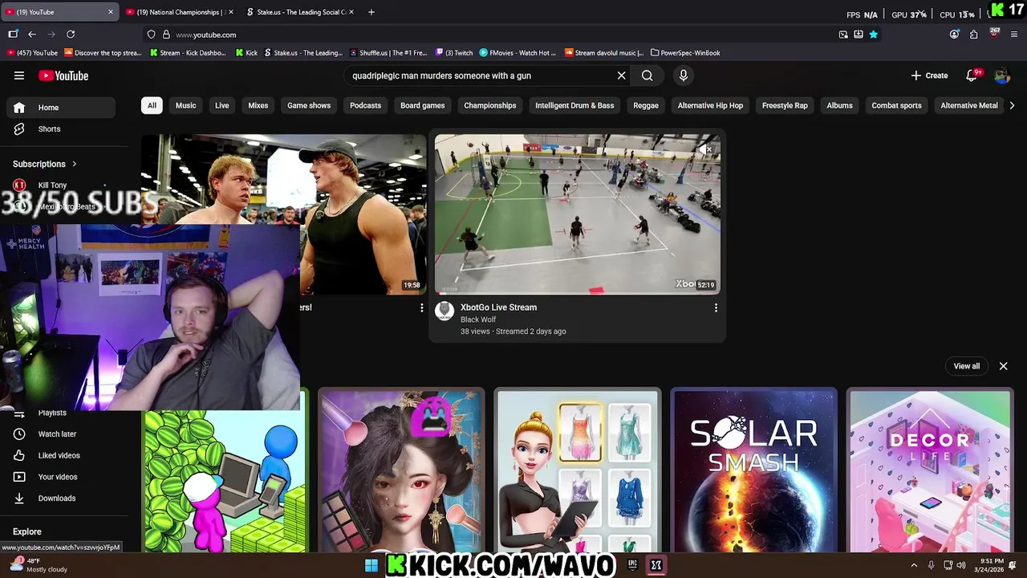1027x578 pixels.
Task: Open the dress-up fashion game card
Action: (x=578, y=470)
